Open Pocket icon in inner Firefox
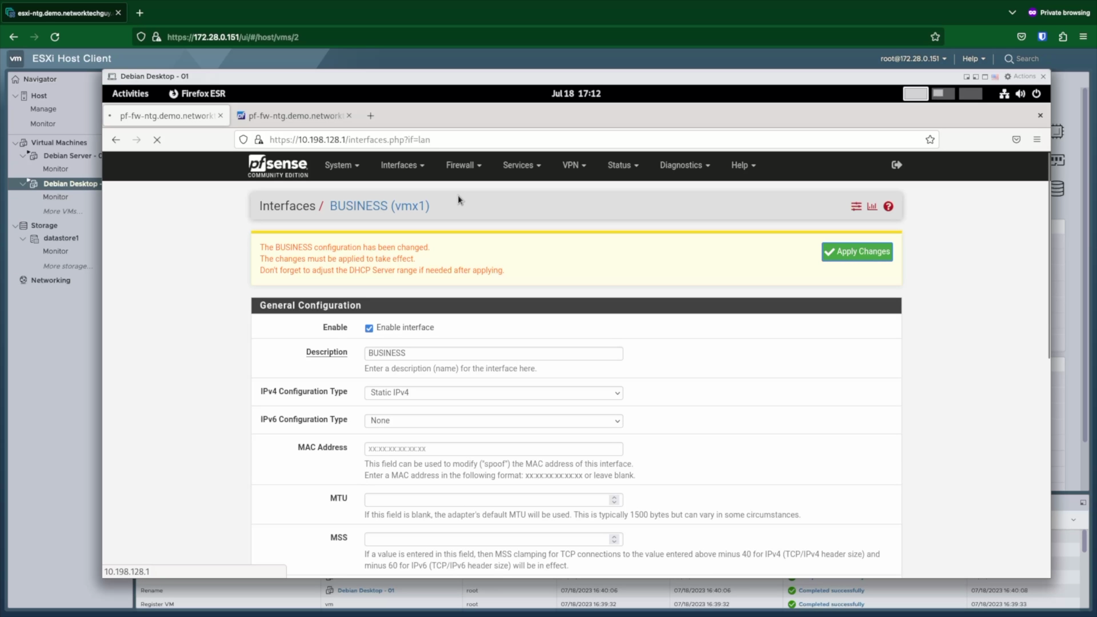The width and height of the screenshot is (1097, 617). [1016, 140]
